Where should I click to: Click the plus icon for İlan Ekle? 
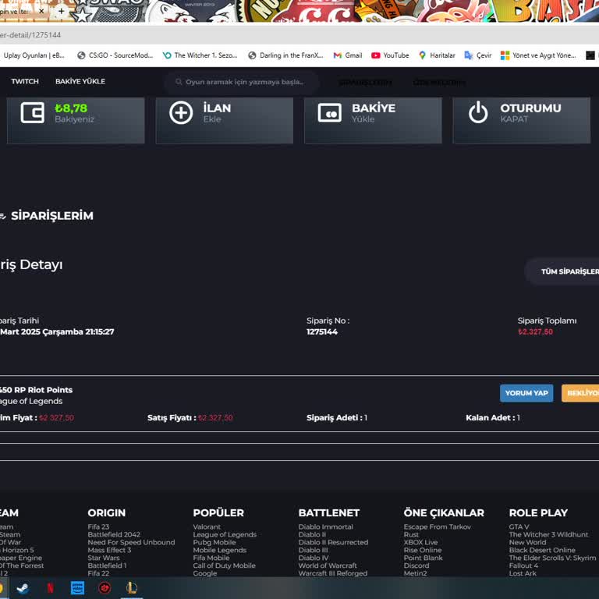[181, 113]
